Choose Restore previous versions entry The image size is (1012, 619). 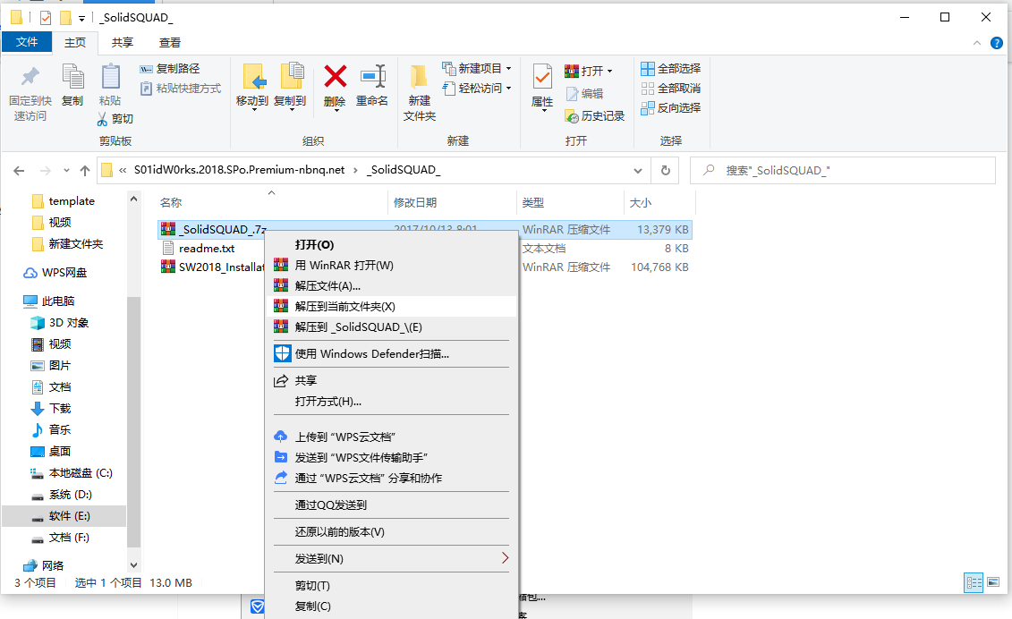[391, 532]
